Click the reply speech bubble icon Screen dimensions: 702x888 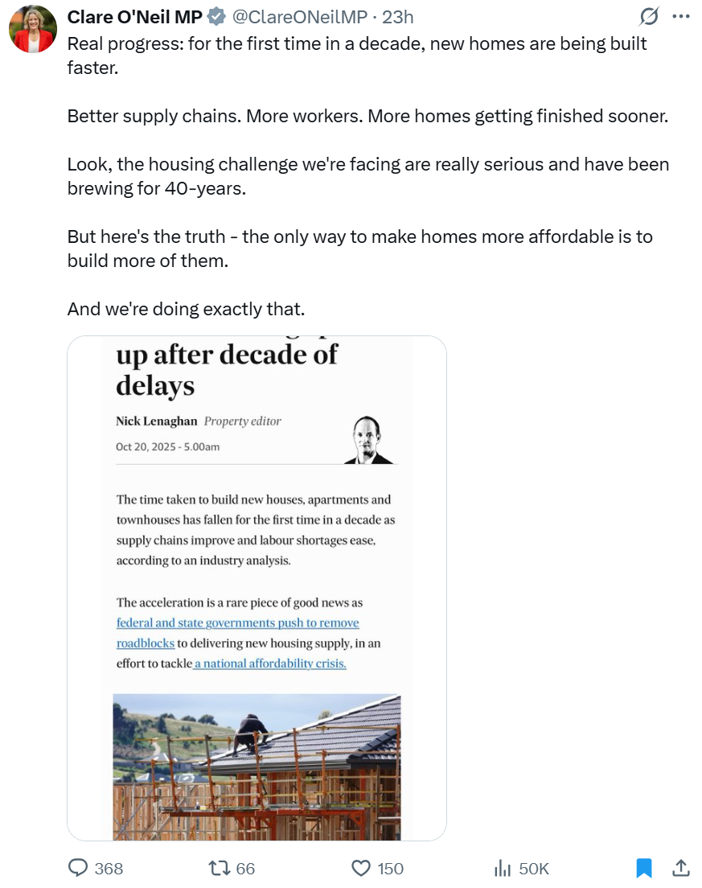pos(78,868)
